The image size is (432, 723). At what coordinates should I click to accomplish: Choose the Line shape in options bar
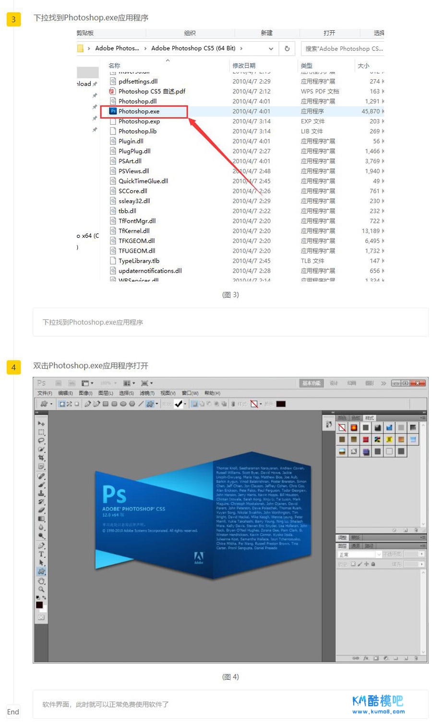(141, 404)
